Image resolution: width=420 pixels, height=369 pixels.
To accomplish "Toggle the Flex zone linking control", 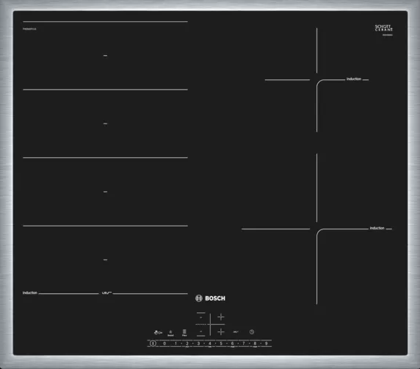I will click(184, 333).
